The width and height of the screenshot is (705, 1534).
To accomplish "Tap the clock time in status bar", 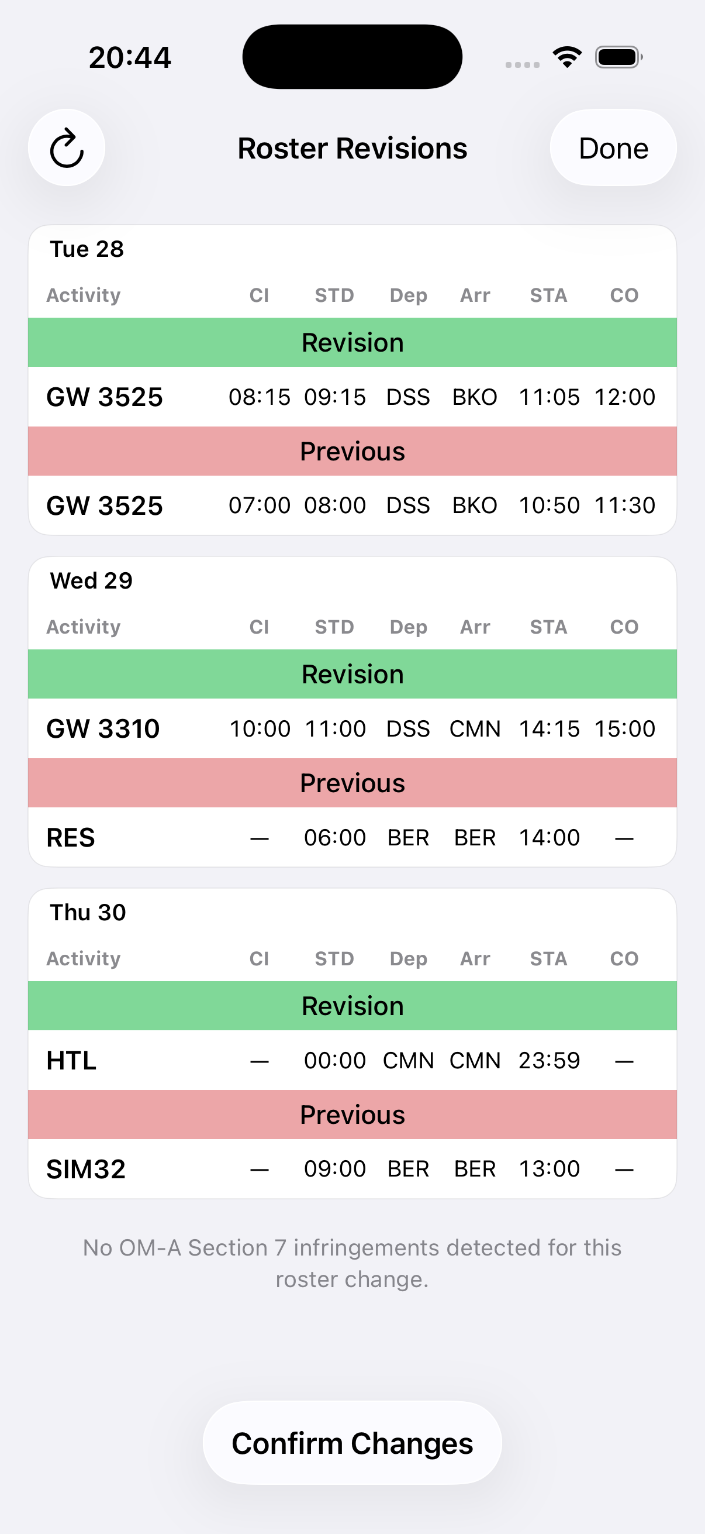I will tap(130, 58).
